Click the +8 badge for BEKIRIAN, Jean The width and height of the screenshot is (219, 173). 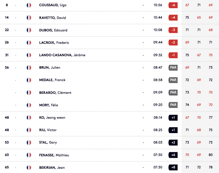pos(173,167)
